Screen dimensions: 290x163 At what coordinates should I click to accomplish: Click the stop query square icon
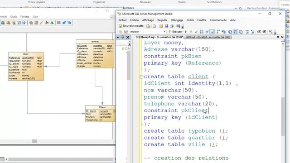(x=191, y=32)
